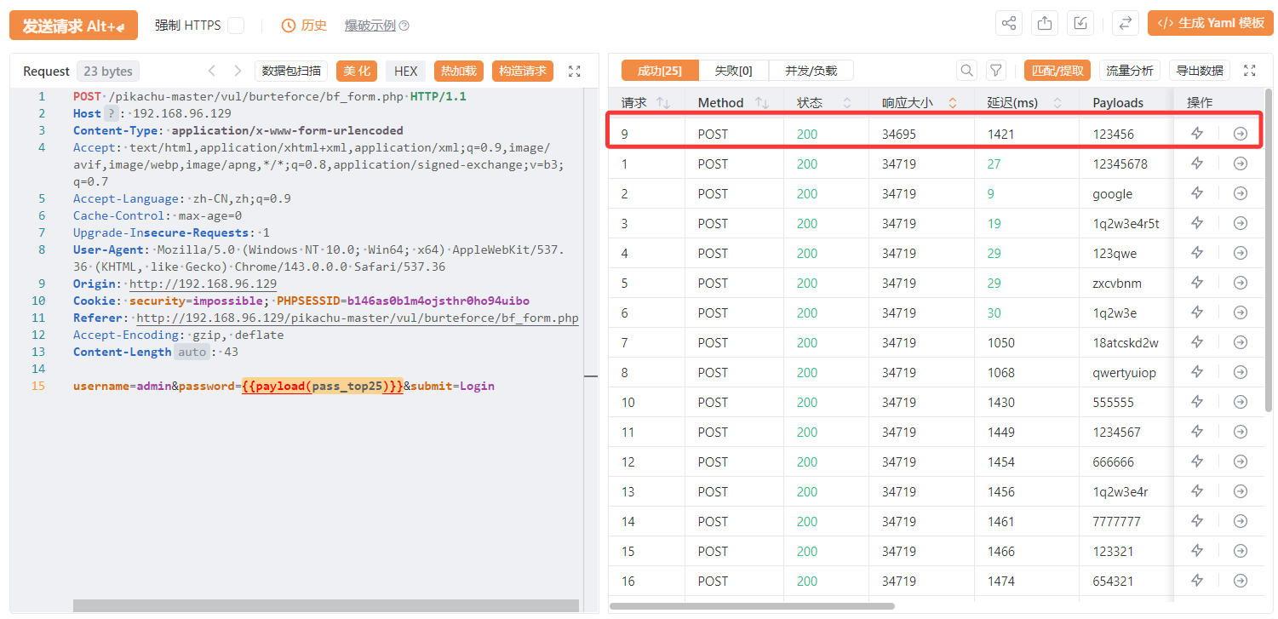Screen dimensions: 1278x619
Task: Sort the results by the 请求 column
Action: click(x=663, y=103)
